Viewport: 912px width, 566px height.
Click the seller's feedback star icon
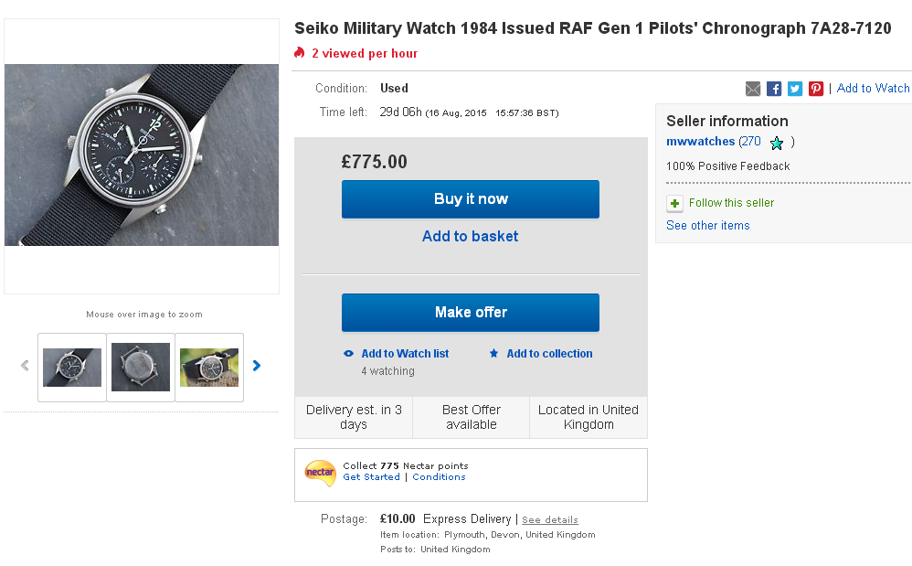coord(777,143)
